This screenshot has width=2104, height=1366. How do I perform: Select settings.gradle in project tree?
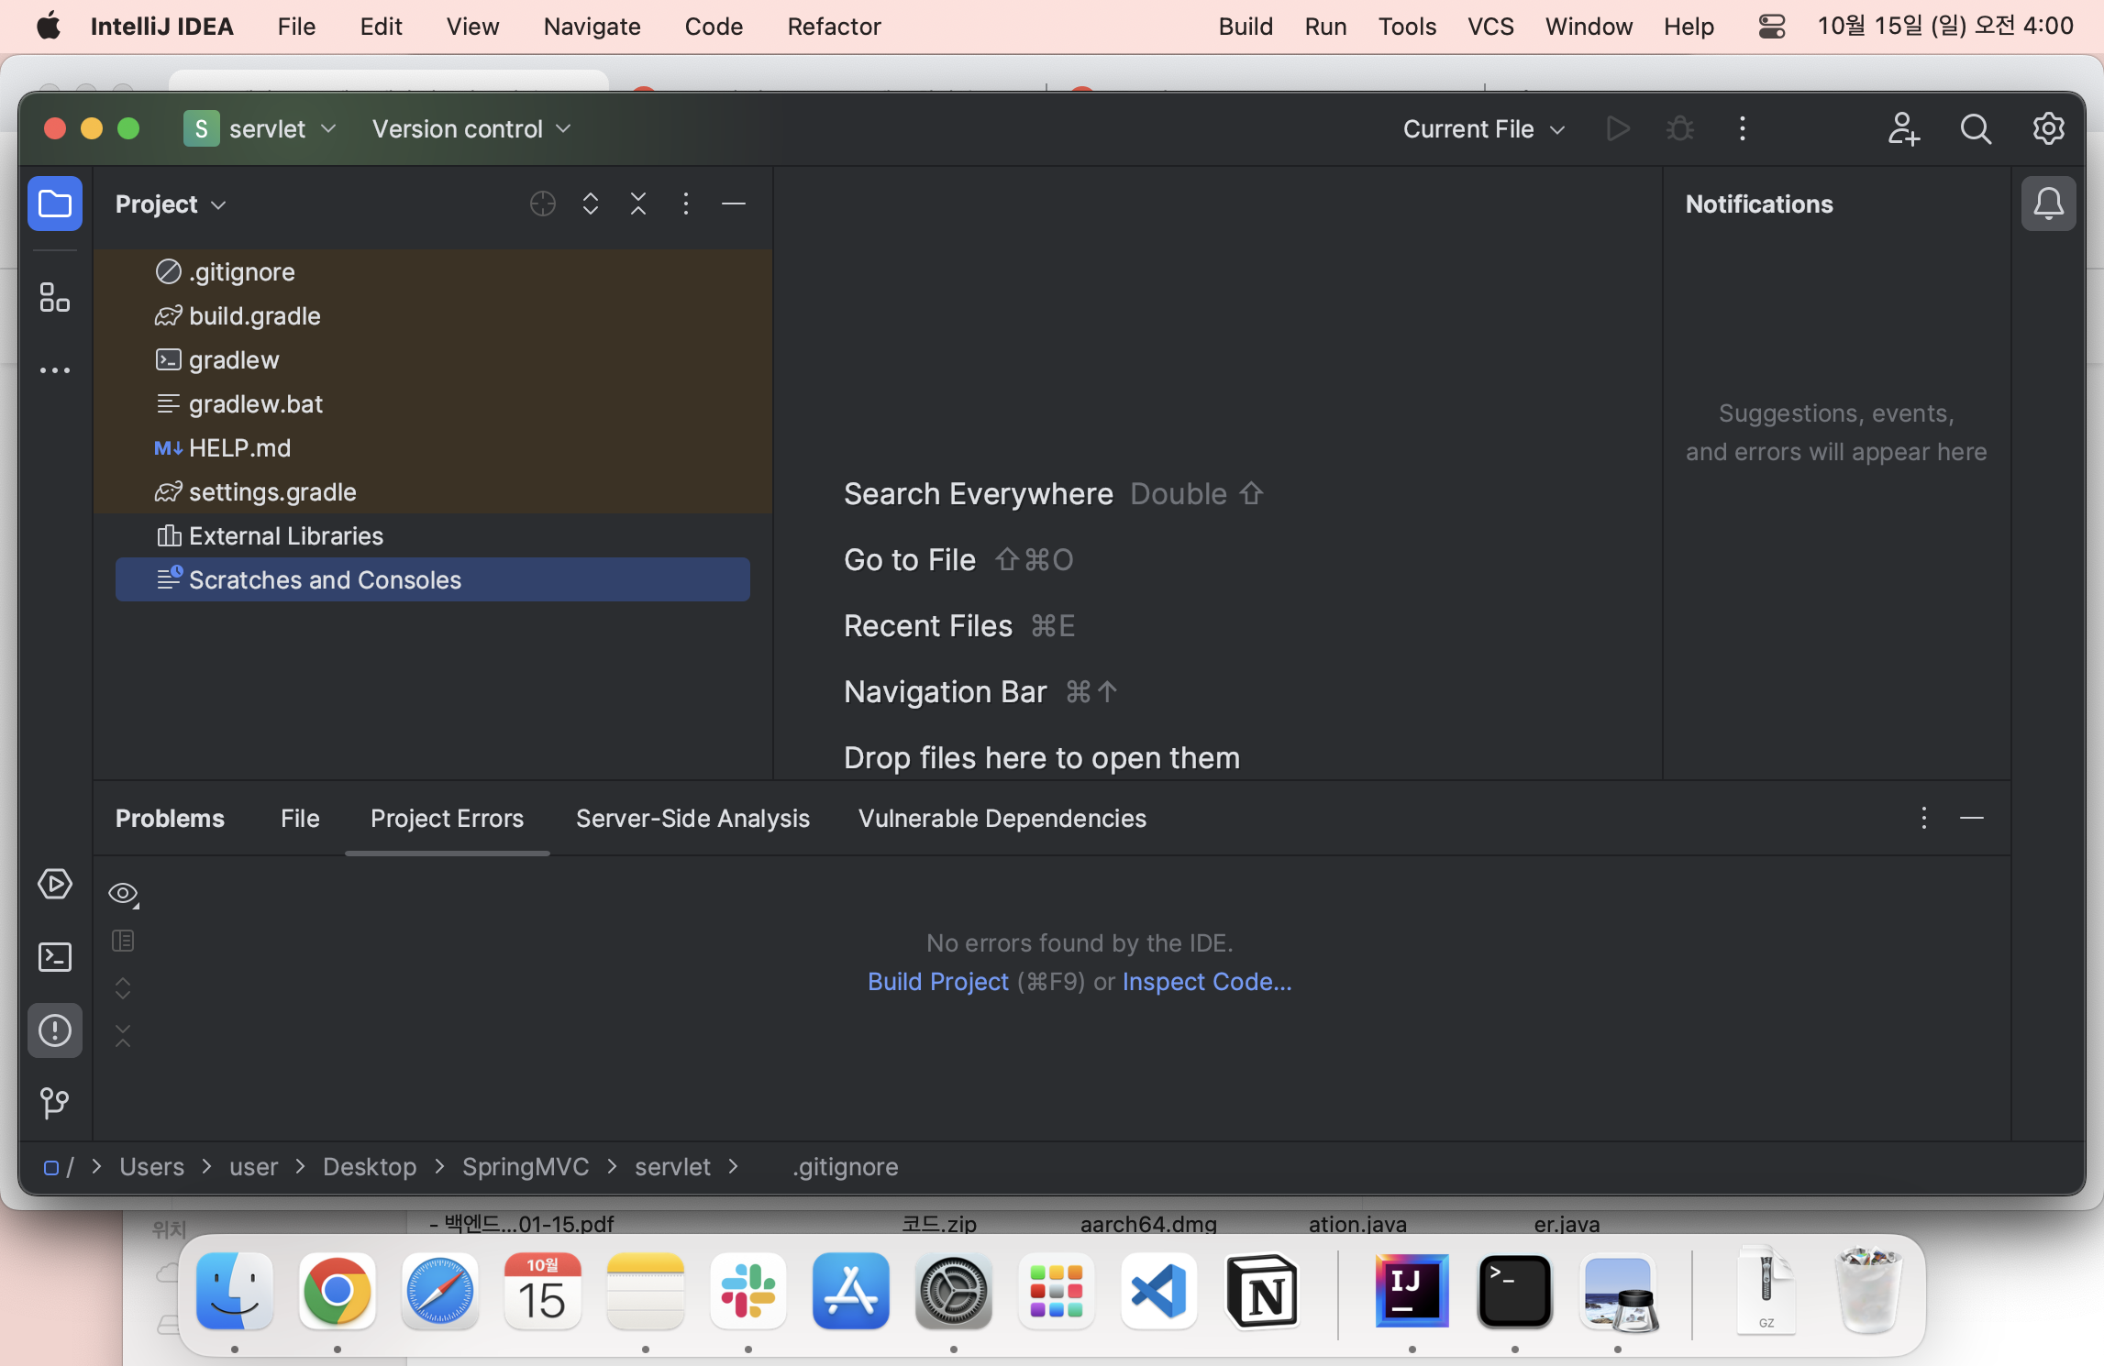coord(433,491)
